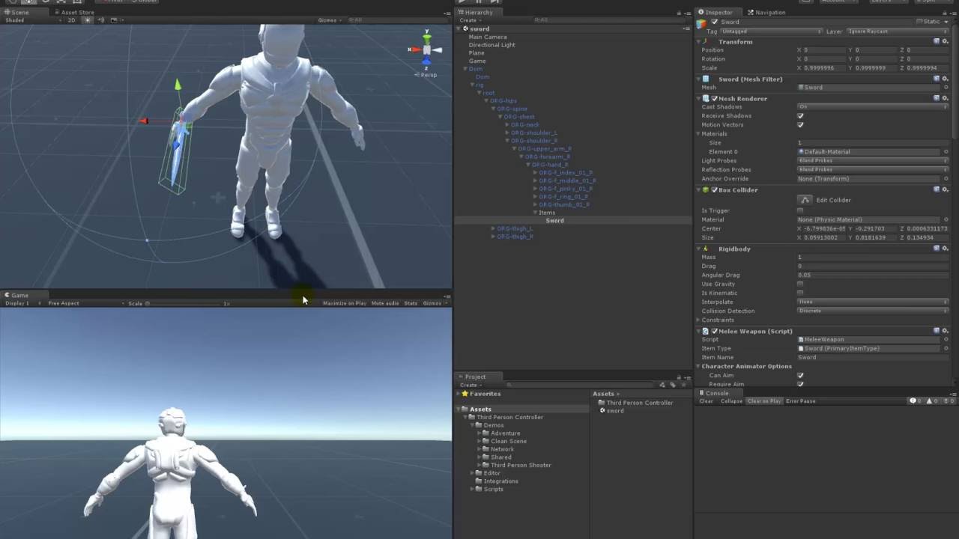Viewport: 959px width, 539px height.
Task: Open Box Collider gear settings menu
Action: (x=945, y=189)
